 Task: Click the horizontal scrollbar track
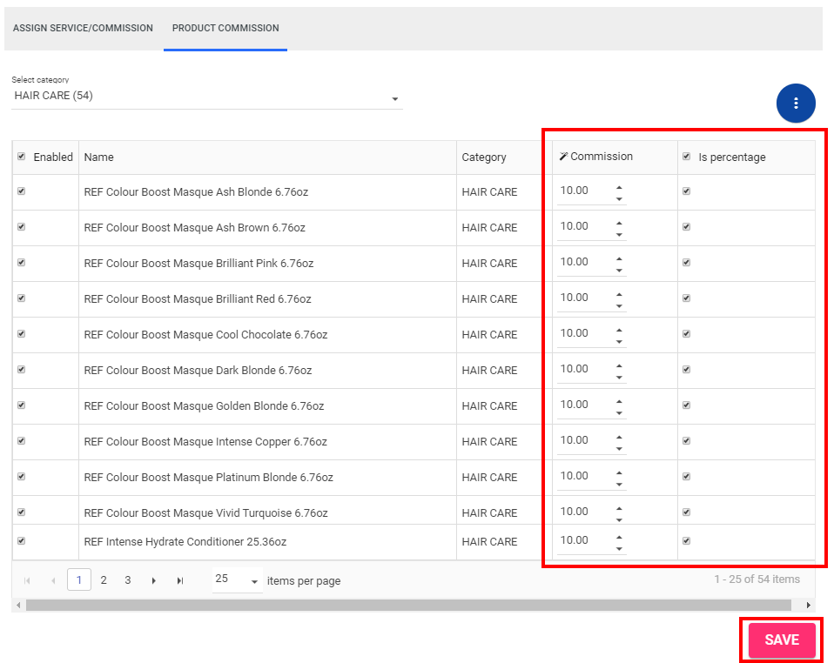point(409,605)
